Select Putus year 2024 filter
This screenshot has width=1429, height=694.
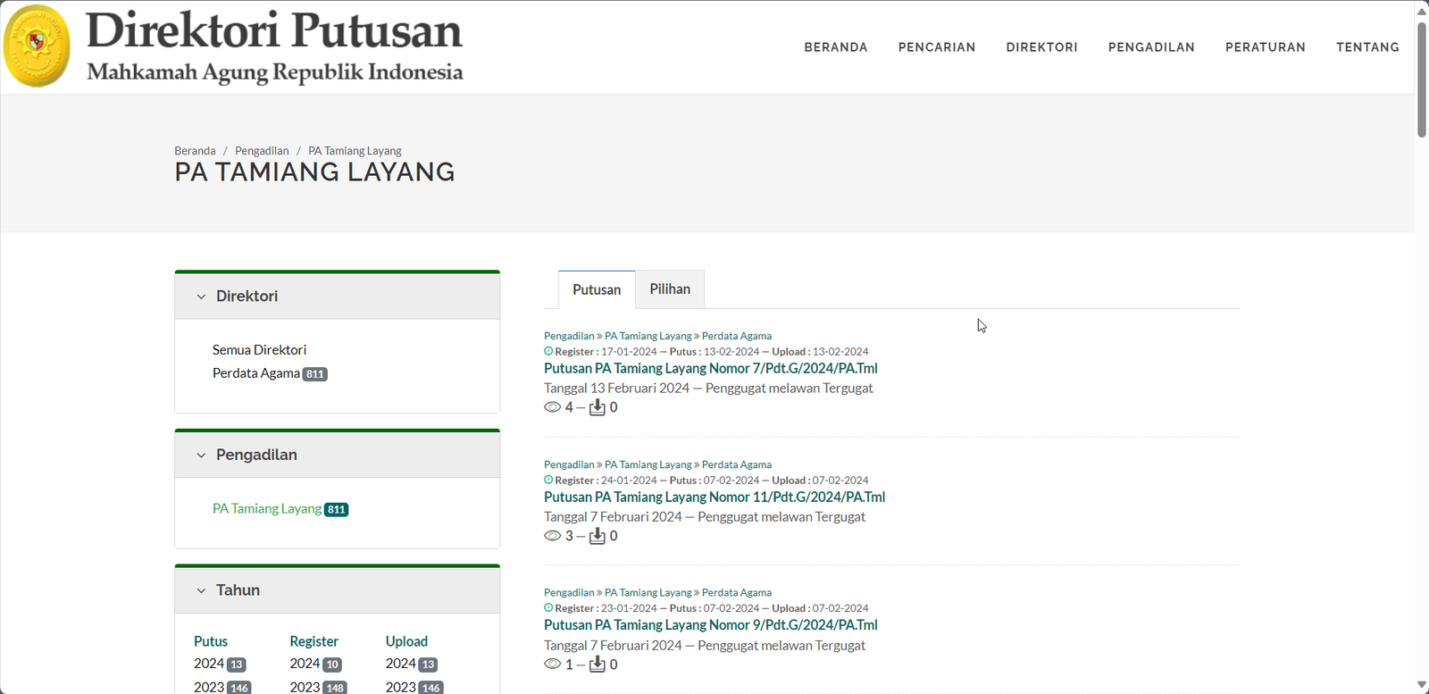209,664
